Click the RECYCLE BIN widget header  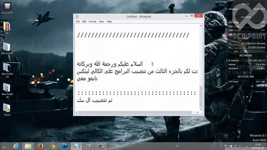(x=246, y=77)
